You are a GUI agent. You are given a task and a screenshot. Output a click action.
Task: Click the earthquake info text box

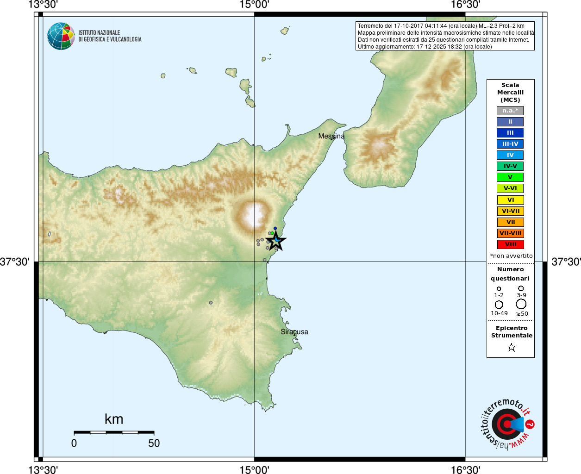point(445,36)
